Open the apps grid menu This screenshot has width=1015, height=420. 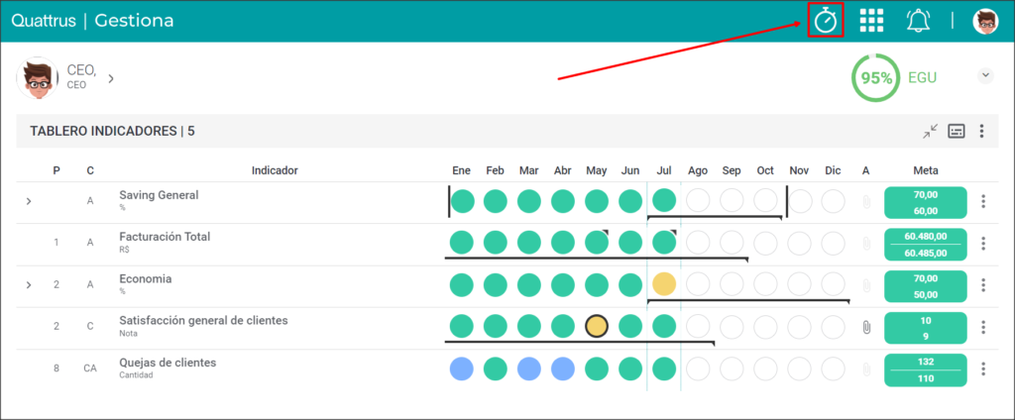pyautogui.click(x=871, y=21)
